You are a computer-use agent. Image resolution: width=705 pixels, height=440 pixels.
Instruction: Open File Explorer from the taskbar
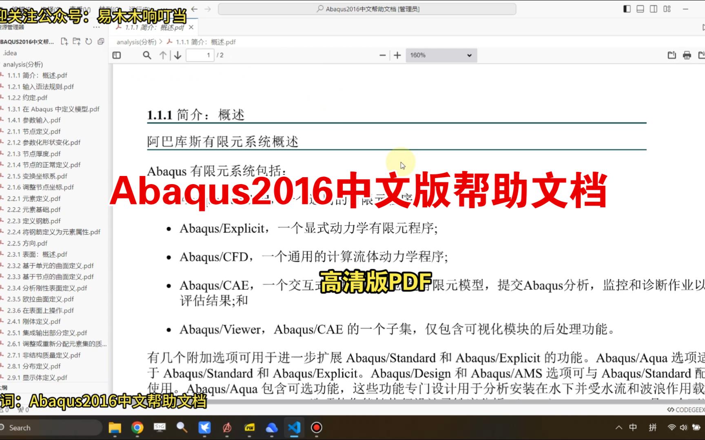point(115,428)
